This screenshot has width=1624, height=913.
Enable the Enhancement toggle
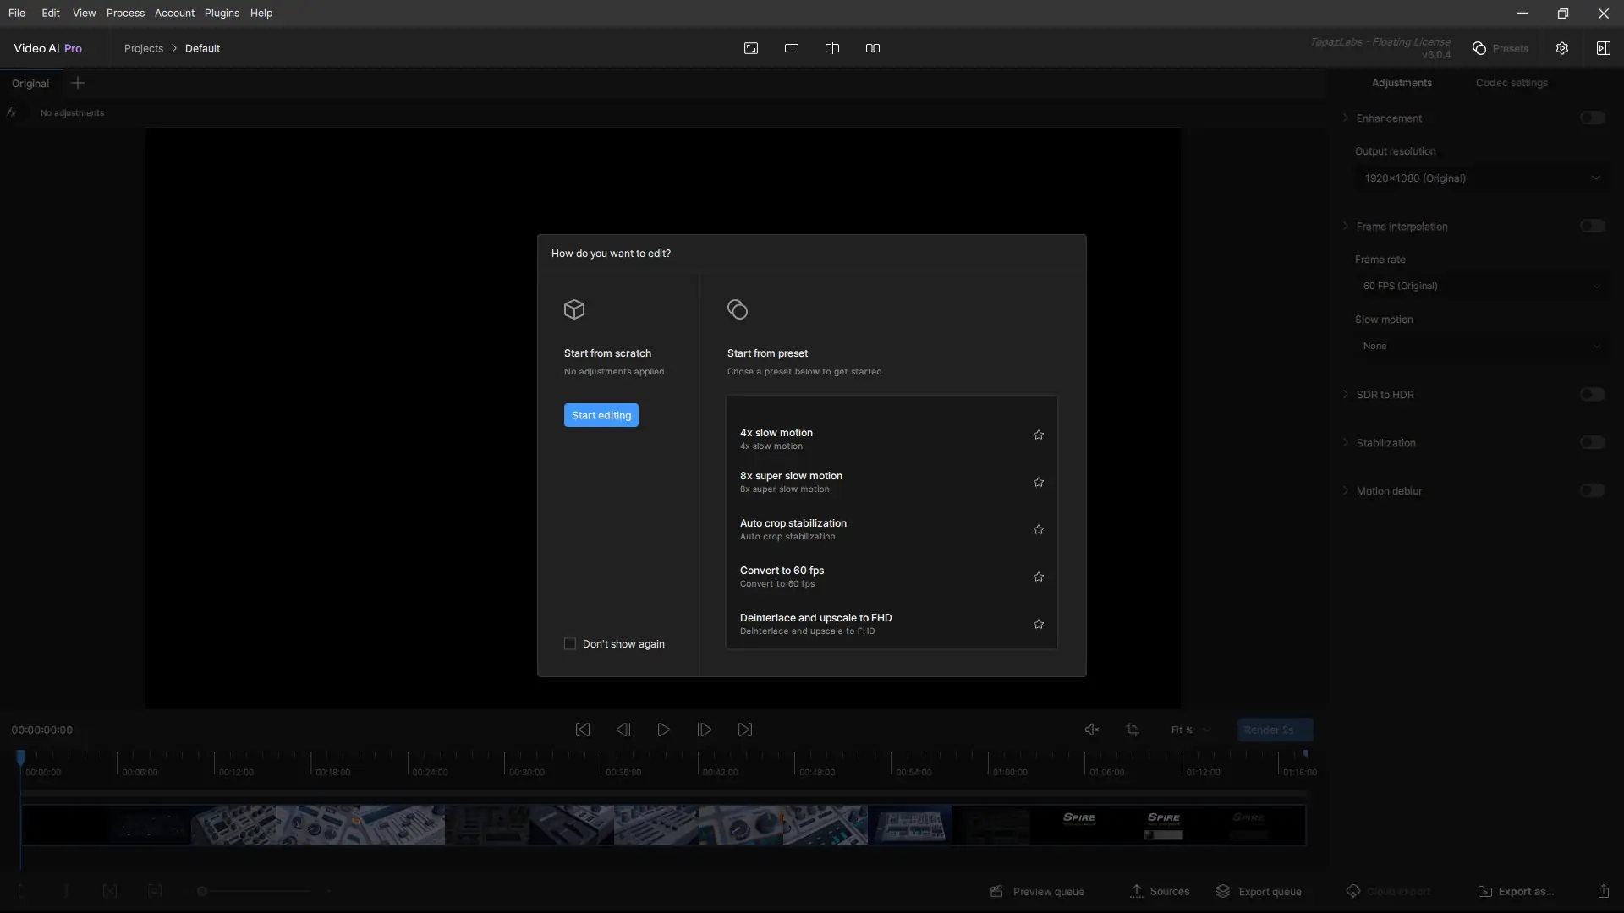[x=1592, y=118]
